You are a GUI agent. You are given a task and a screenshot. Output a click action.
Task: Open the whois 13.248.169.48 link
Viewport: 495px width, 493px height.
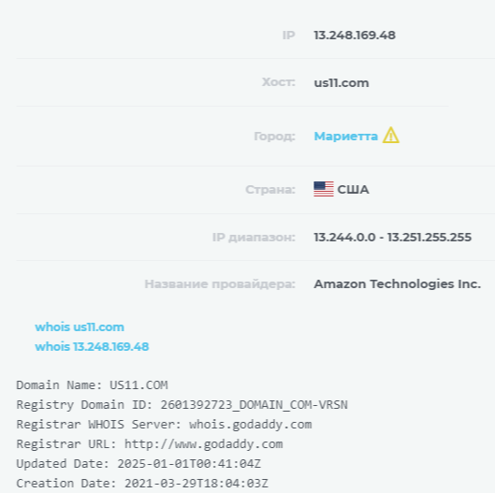[x=92, y=346]
